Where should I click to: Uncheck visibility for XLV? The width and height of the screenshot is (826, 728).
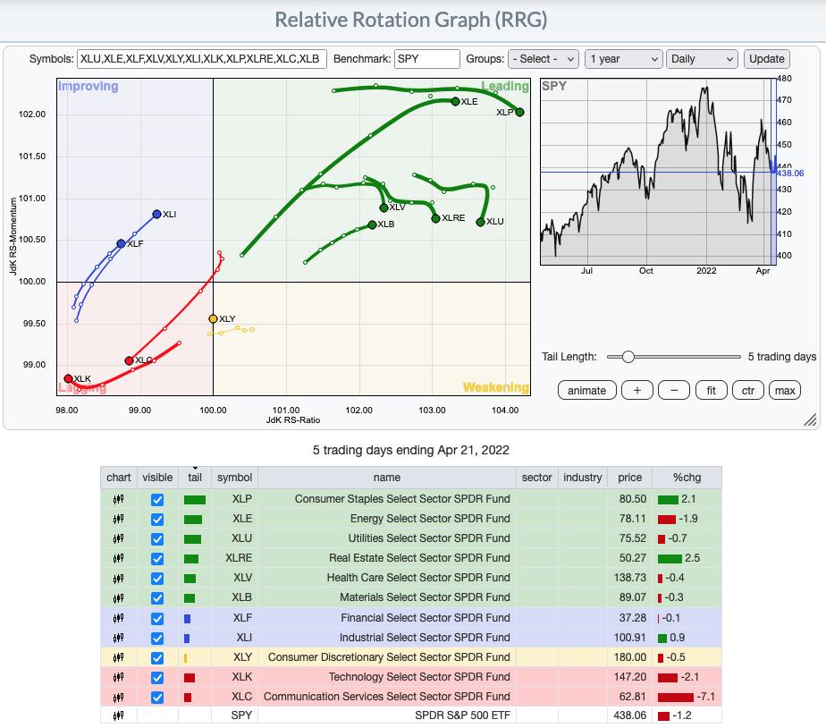point(157,579)
